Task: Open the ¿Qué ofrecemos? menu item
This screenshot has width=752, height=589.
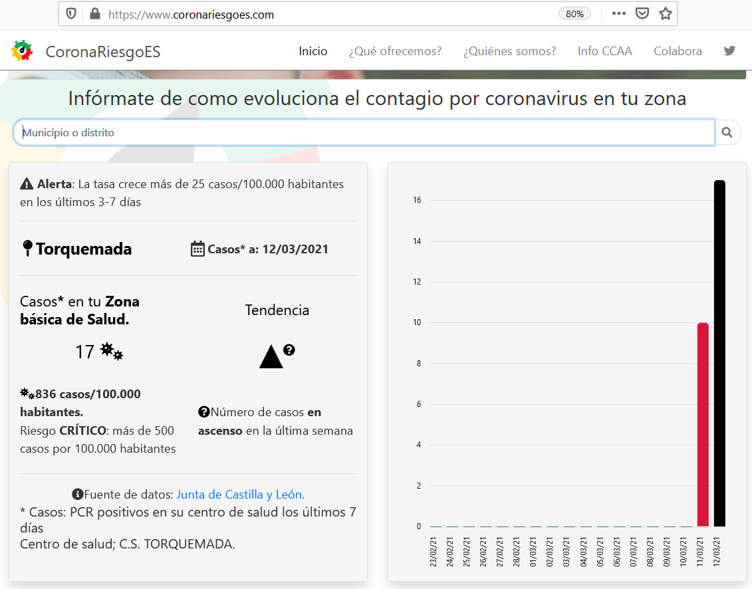Action: pos(395,51)
